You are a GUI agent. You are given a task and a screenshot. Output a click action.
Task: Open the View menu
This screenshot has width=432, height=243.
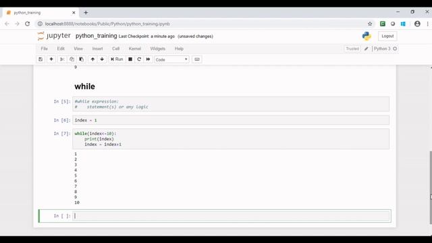[x=78, y=49]
